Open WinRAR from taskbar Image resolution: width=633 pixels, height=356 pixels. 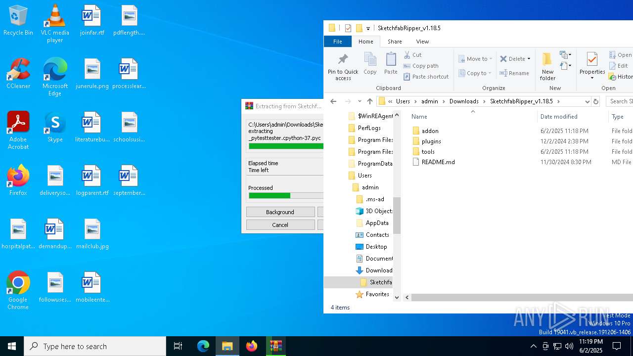[x=276, y=346]
